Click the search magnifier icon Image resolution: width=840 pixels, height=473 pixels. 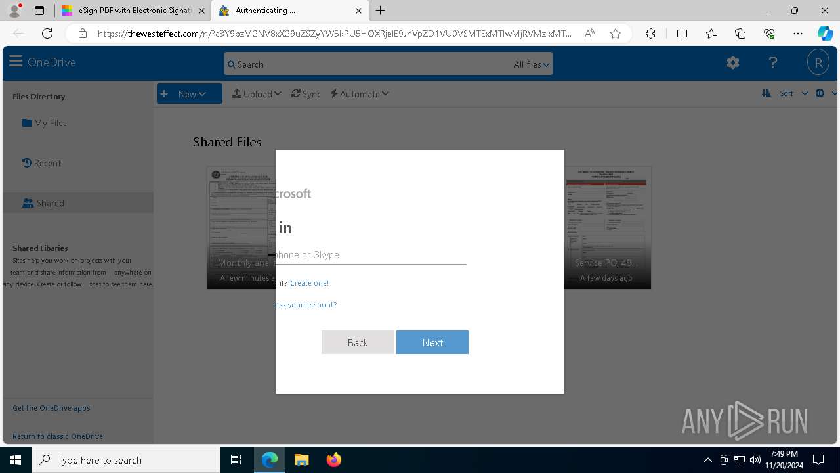[231, 64]
